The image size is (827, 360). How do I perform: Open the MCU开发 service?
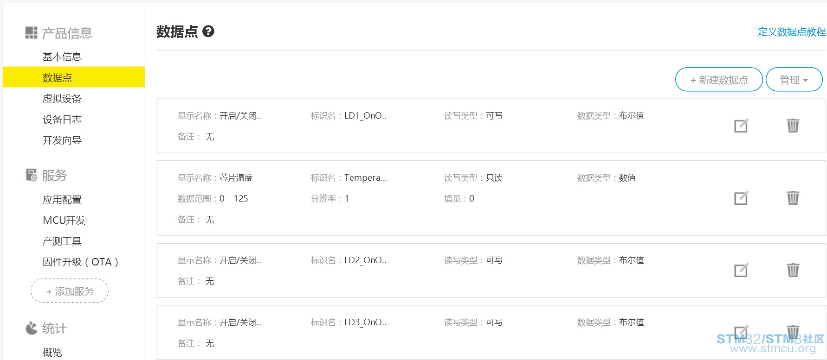coord(64,220)
